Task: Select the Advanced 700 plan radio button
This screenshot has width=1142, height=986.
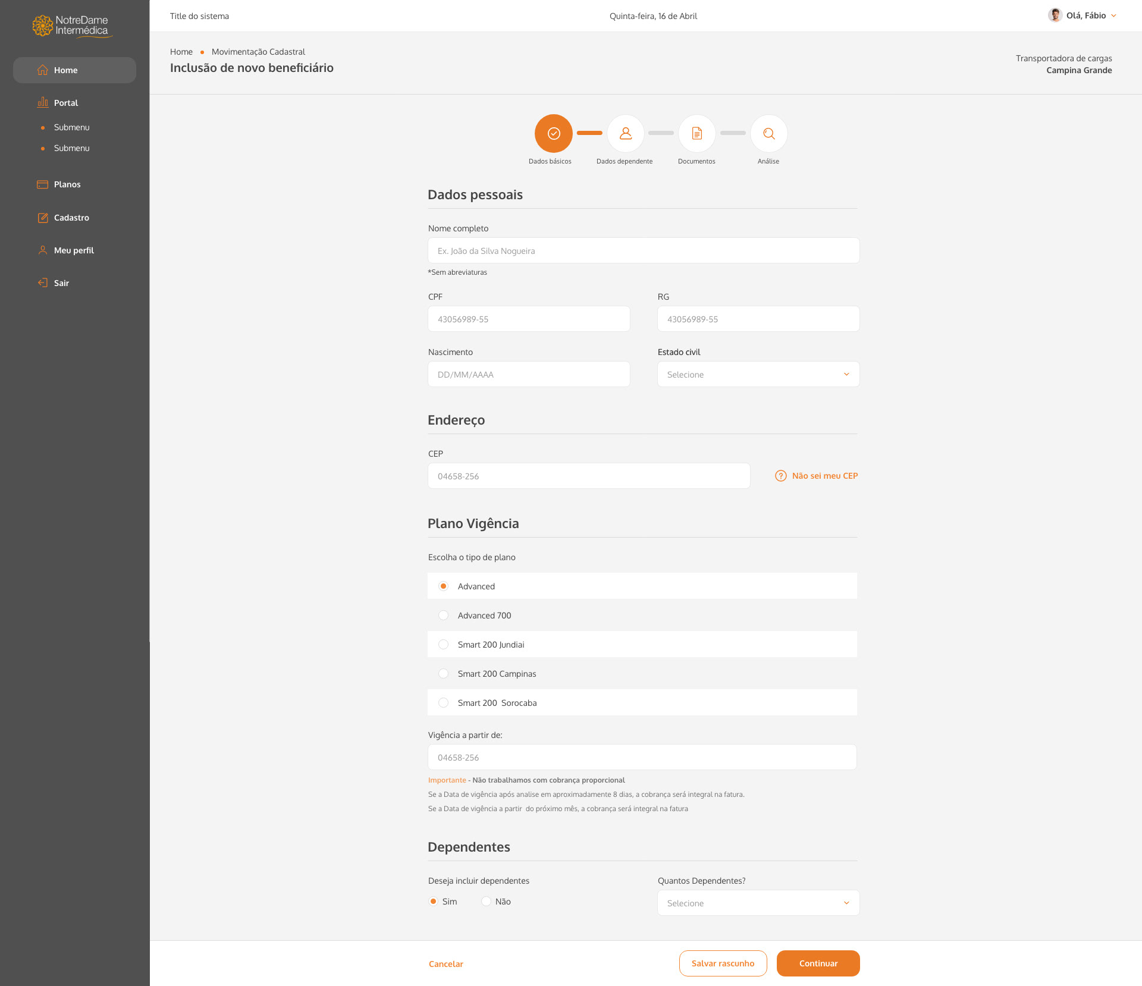Action: (x=443, y=616)
